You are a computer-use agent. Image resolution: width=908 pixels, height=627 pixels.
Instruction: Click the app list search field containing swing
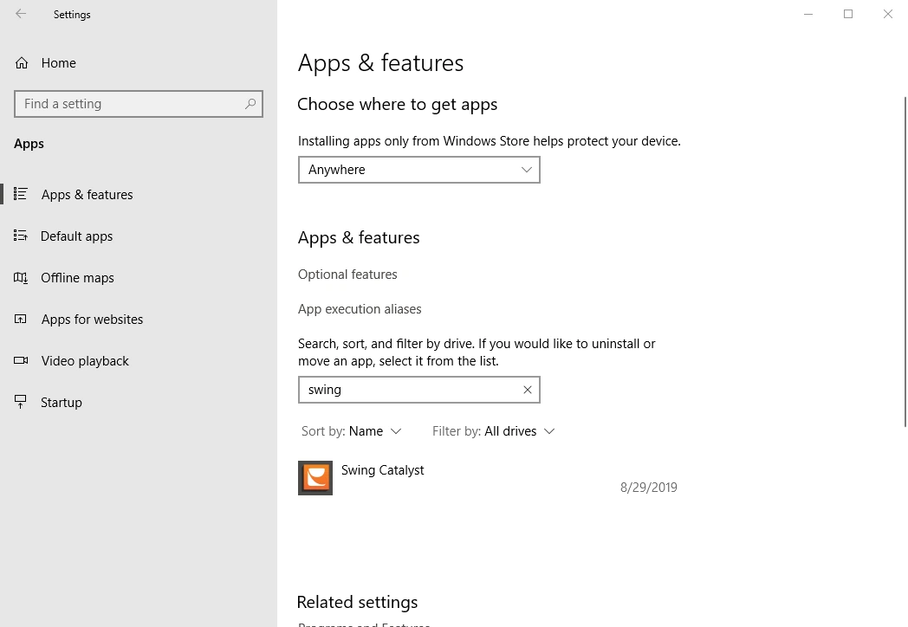(419, 390)
